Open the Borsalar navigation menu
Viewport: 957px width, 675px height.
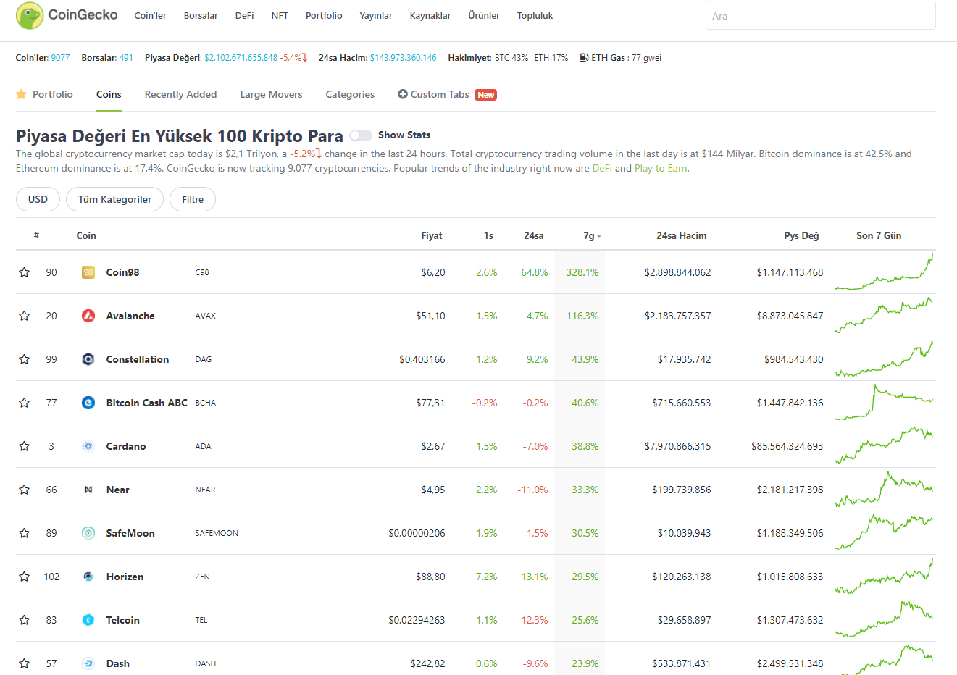pyautogui.click(x=201, y=15)
